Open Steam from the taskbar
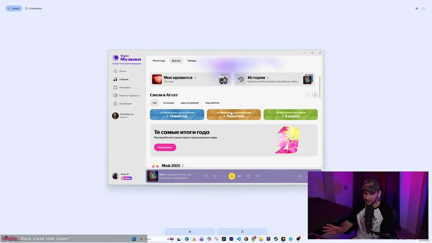The height and width of the screenshot is (243, 432). click(276, 239)
